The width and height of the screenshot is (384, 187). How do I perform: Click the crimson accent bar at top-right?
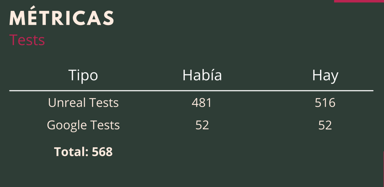coord(359,1)
